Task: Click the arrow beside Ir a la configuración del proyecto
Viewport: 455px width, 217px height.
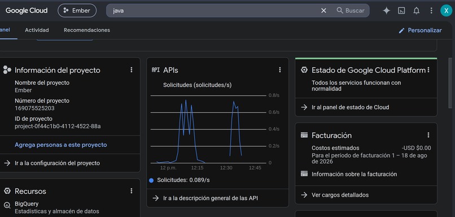Action: tap(7, 163)
